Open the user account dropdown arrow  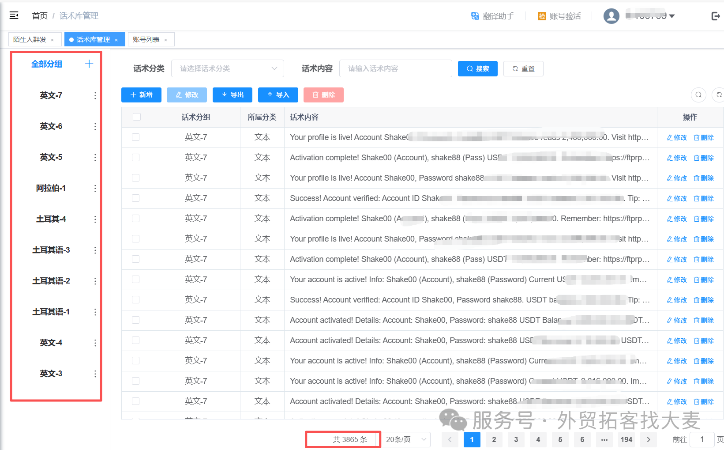672,16
